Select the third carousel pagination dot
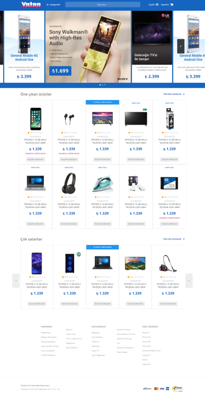Screen dimensions: 205x400 105,85
